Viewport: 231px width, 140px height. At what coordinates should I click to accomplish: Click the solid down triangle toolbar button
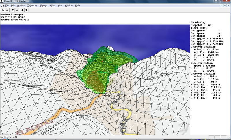(x=26, y=10)
